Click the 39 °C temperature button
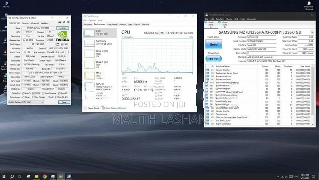319x180 pixels. [x=213, y=59]
